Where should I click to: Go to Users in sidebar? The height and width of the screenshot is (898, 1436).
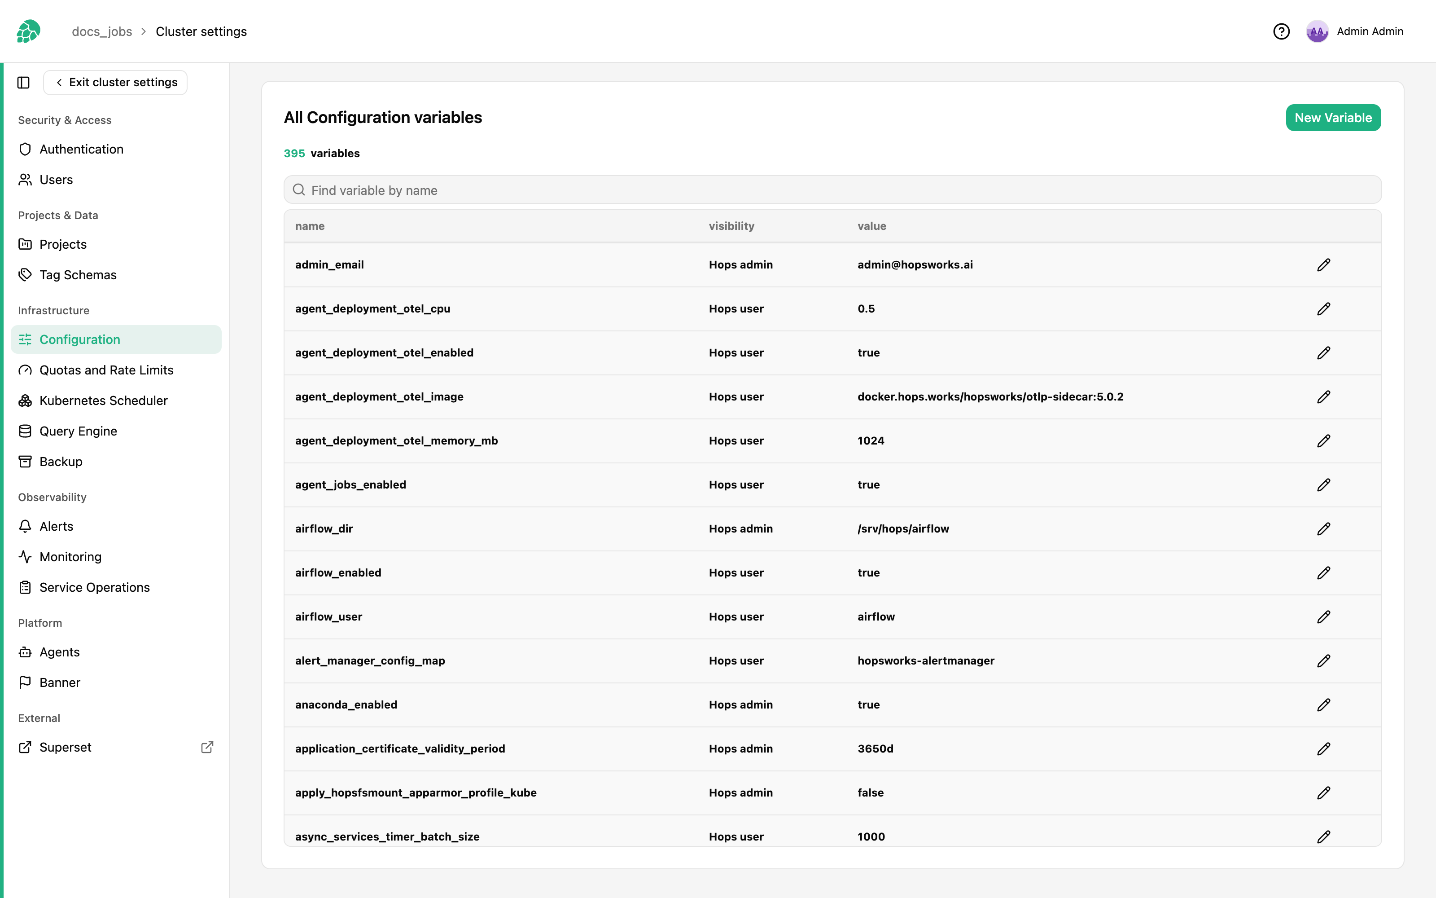pos(116,179)
